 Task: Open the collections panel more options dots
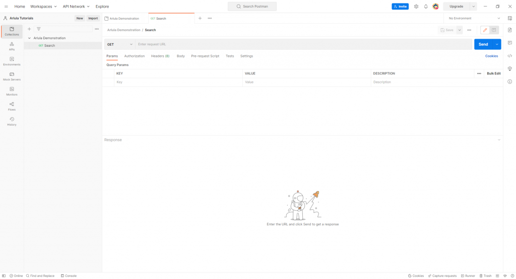[97, 29]
